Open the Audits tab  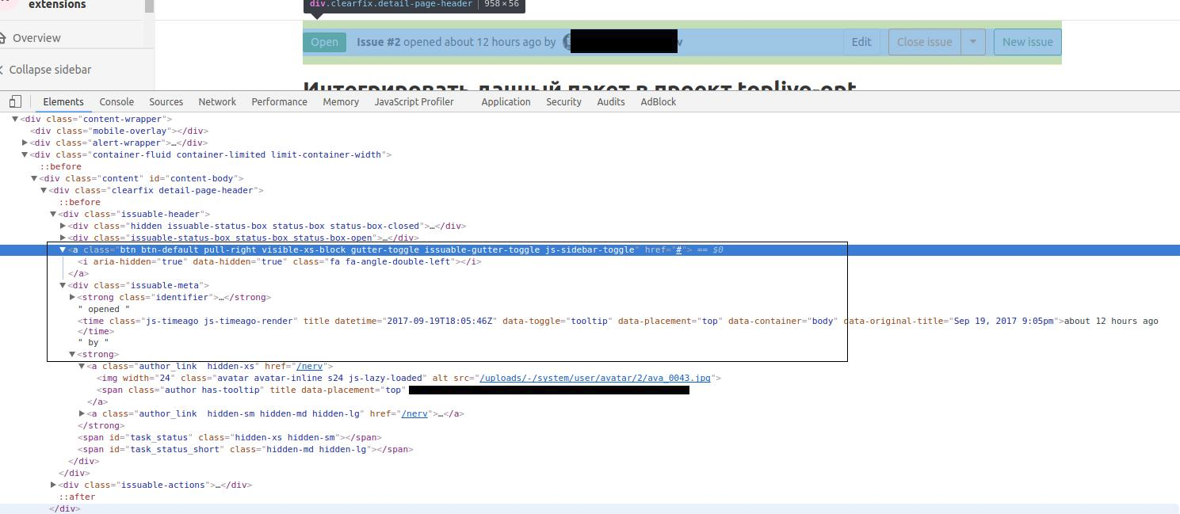pos(611,101)
